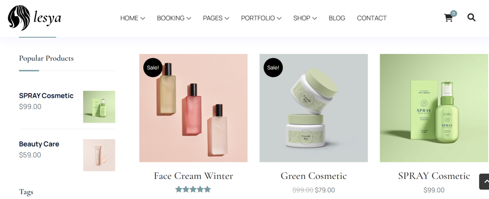This screenshot has width=489, height=199.
Task: Click Sale badge on Green Cosmetic
Action: (273, 67)
